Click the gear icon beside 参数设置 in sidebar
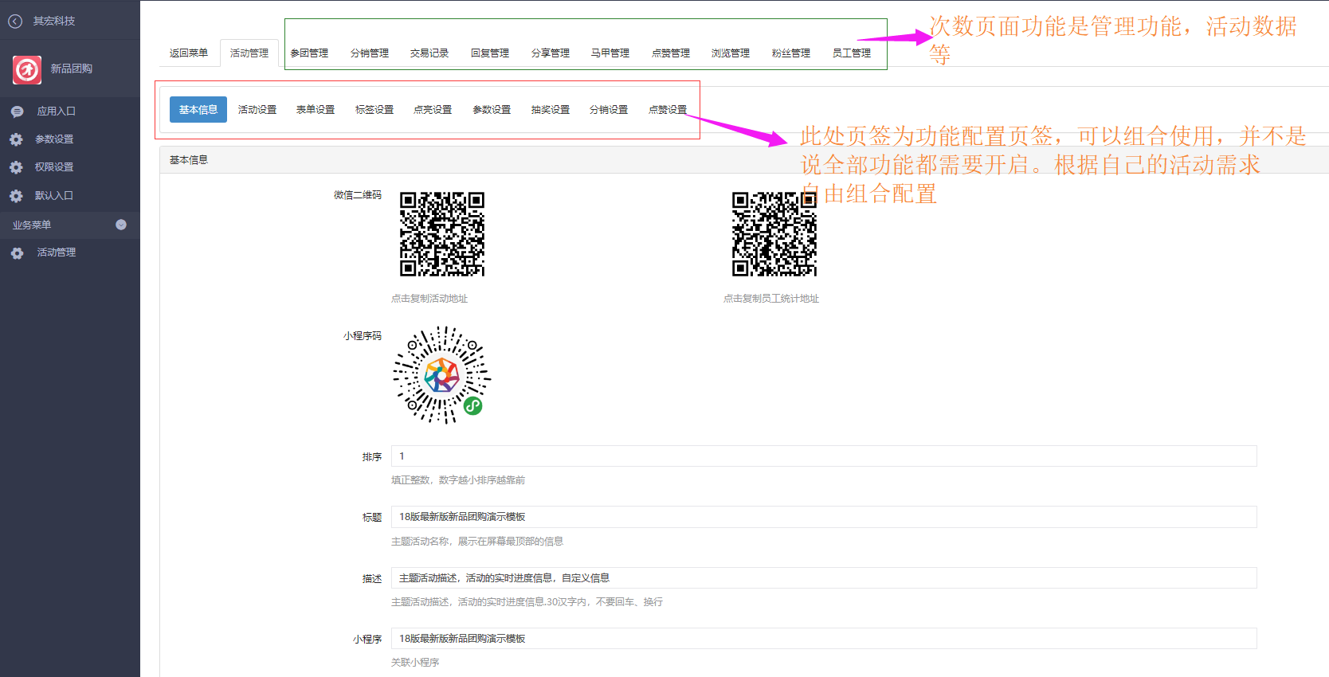This screenshot has width=1329, height=677. pos(16,139)
